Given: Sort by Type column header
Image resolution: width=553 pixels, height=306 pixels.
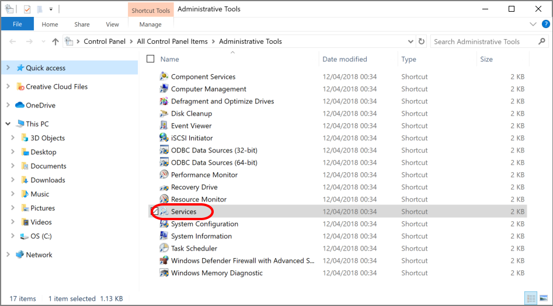Looking at the screenshot, I should pyautogui.click(x=409, y=59).
